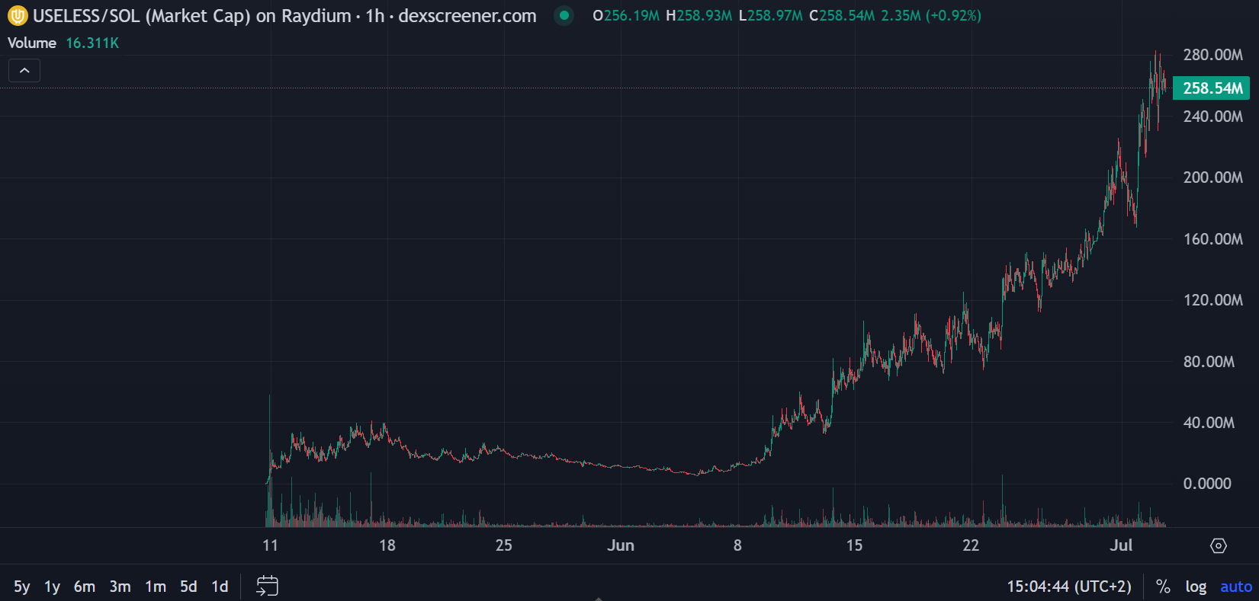Viewport: 1259px width, 601px height.
Task: Click the open value O256.19M
Action: pyautogui.click(x=626, y=15)
